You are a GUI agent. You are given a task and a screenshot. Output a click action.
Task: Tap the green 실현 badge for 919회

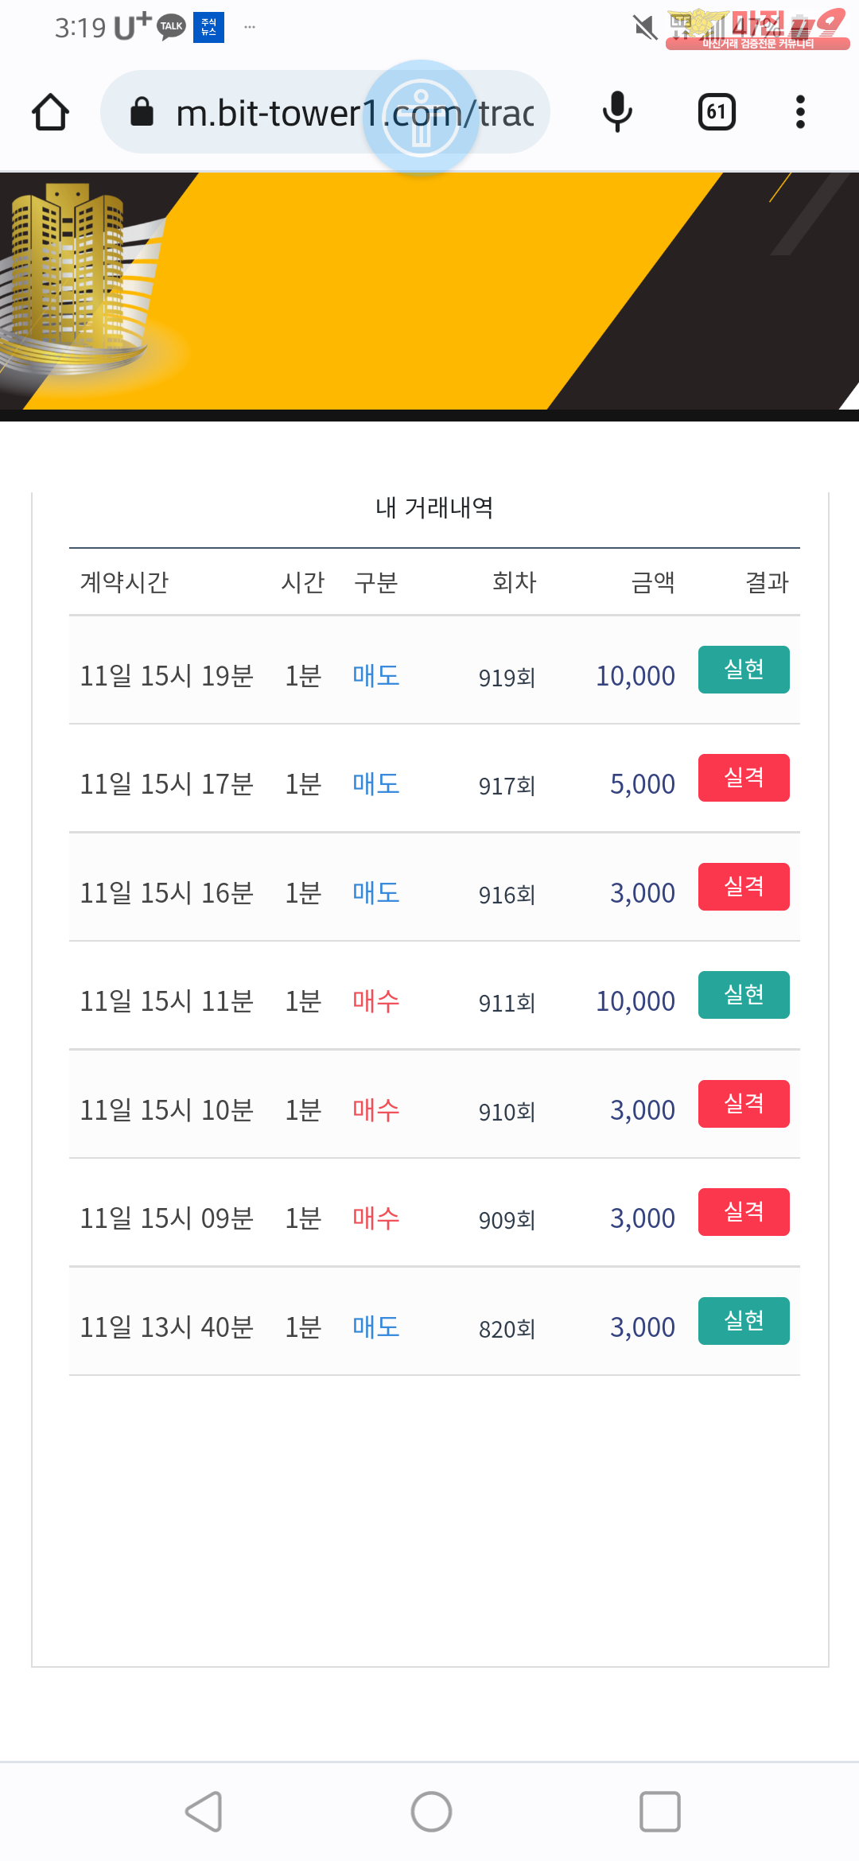744,670
